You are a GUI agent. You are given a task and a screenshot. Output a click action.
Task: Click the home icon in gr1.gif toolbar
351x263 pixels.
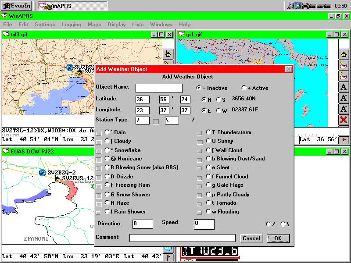coord(344,54)
